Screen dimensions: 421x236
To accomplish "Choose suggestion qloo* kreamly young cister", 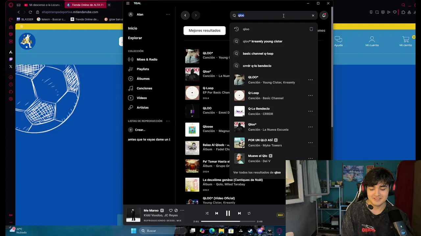I will (262, 41).
